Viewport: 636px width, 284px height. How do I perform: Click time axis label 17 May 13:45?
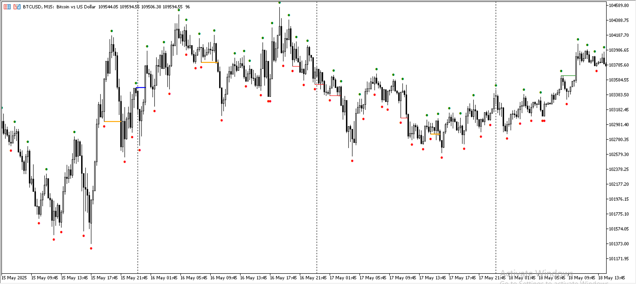[433, 278]
